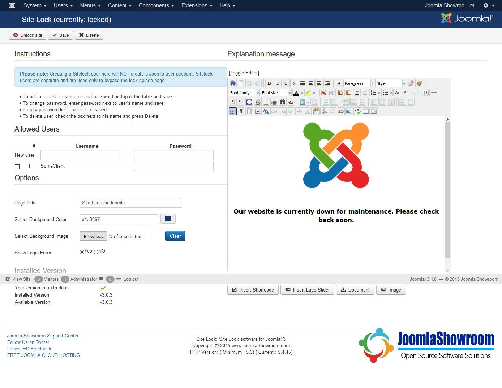
Task: Open the Users menu
Action: pos(63,5)
